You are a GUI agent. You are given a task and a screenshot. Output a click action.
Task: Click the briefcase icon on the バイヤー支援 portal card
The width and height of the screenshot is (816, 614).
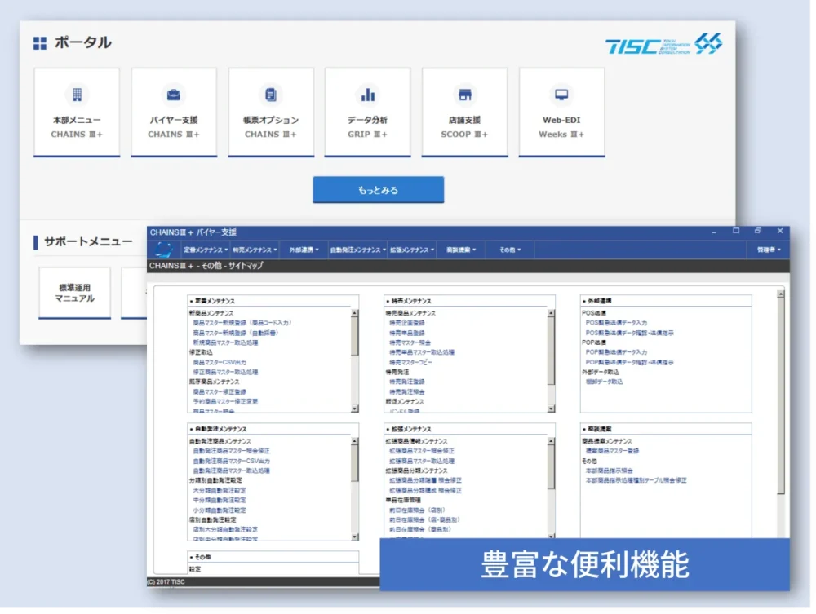coord(173,95)
